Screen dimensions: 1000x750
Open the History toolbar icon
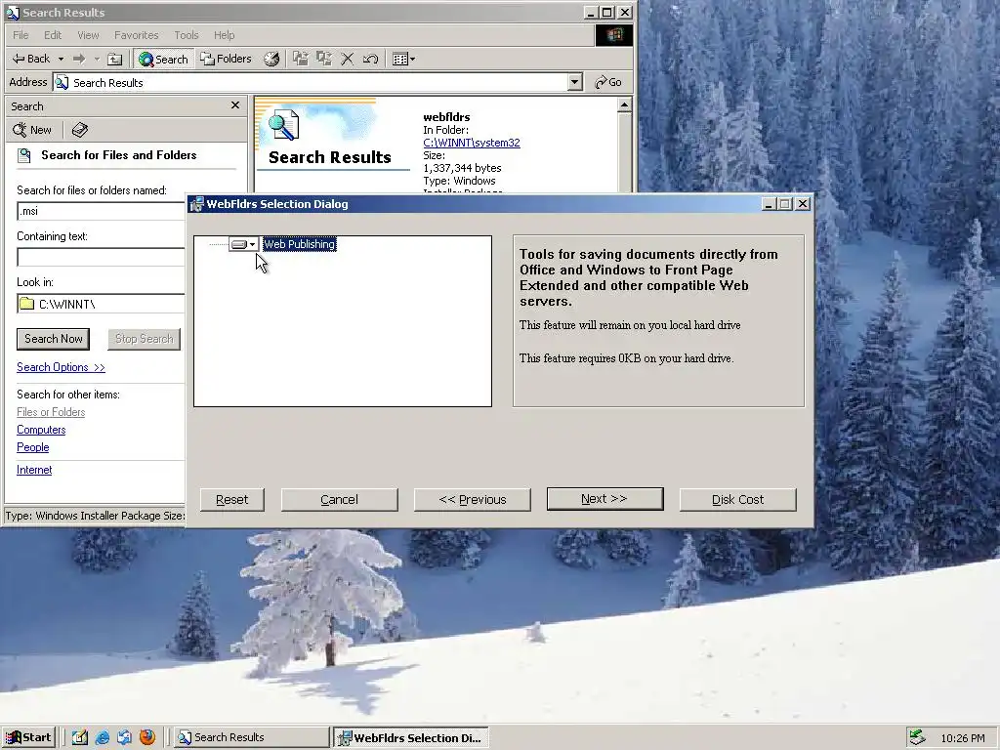pyautogui.click(x=271, y=59)
